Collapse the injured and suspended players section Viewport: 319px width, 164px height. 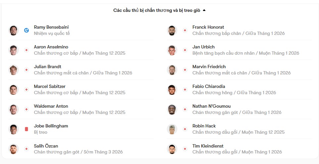pos(204,10)
